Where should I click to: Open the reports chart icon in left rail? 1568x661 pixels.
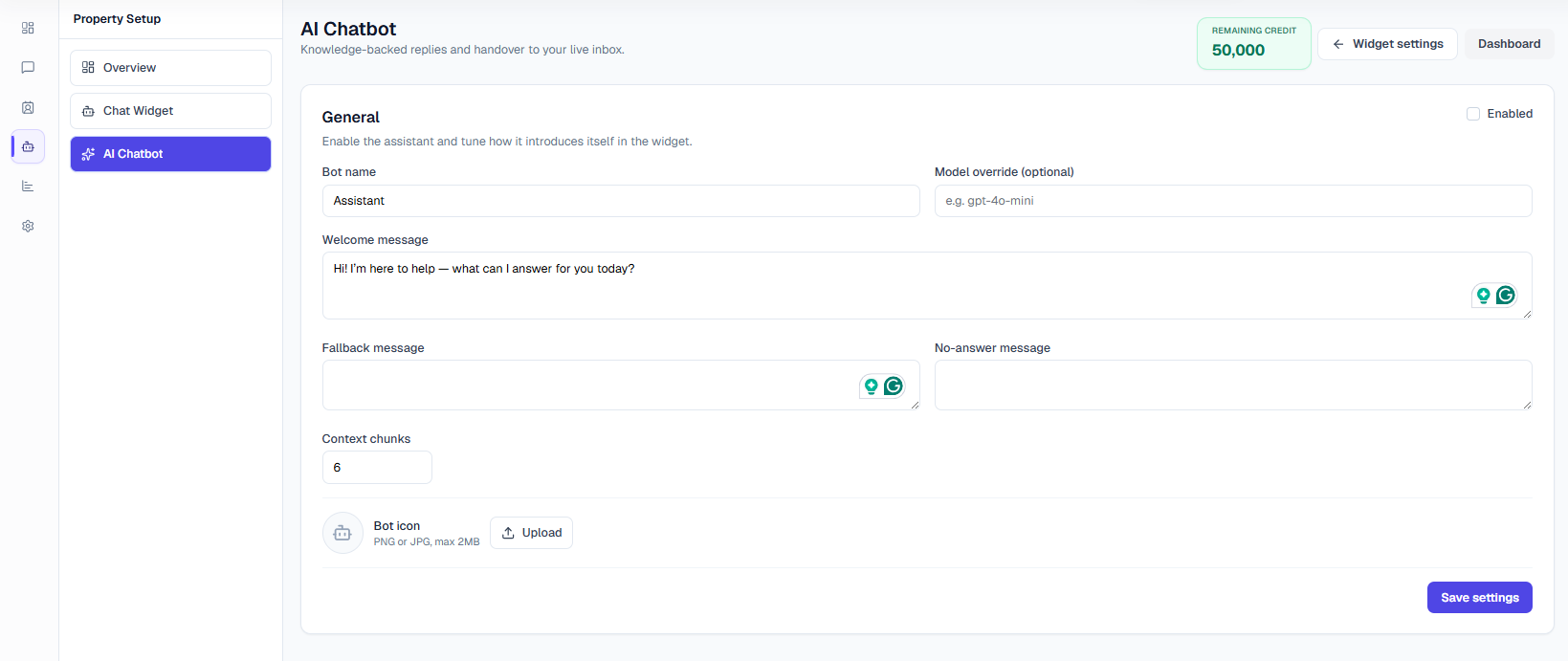point(28,186)
